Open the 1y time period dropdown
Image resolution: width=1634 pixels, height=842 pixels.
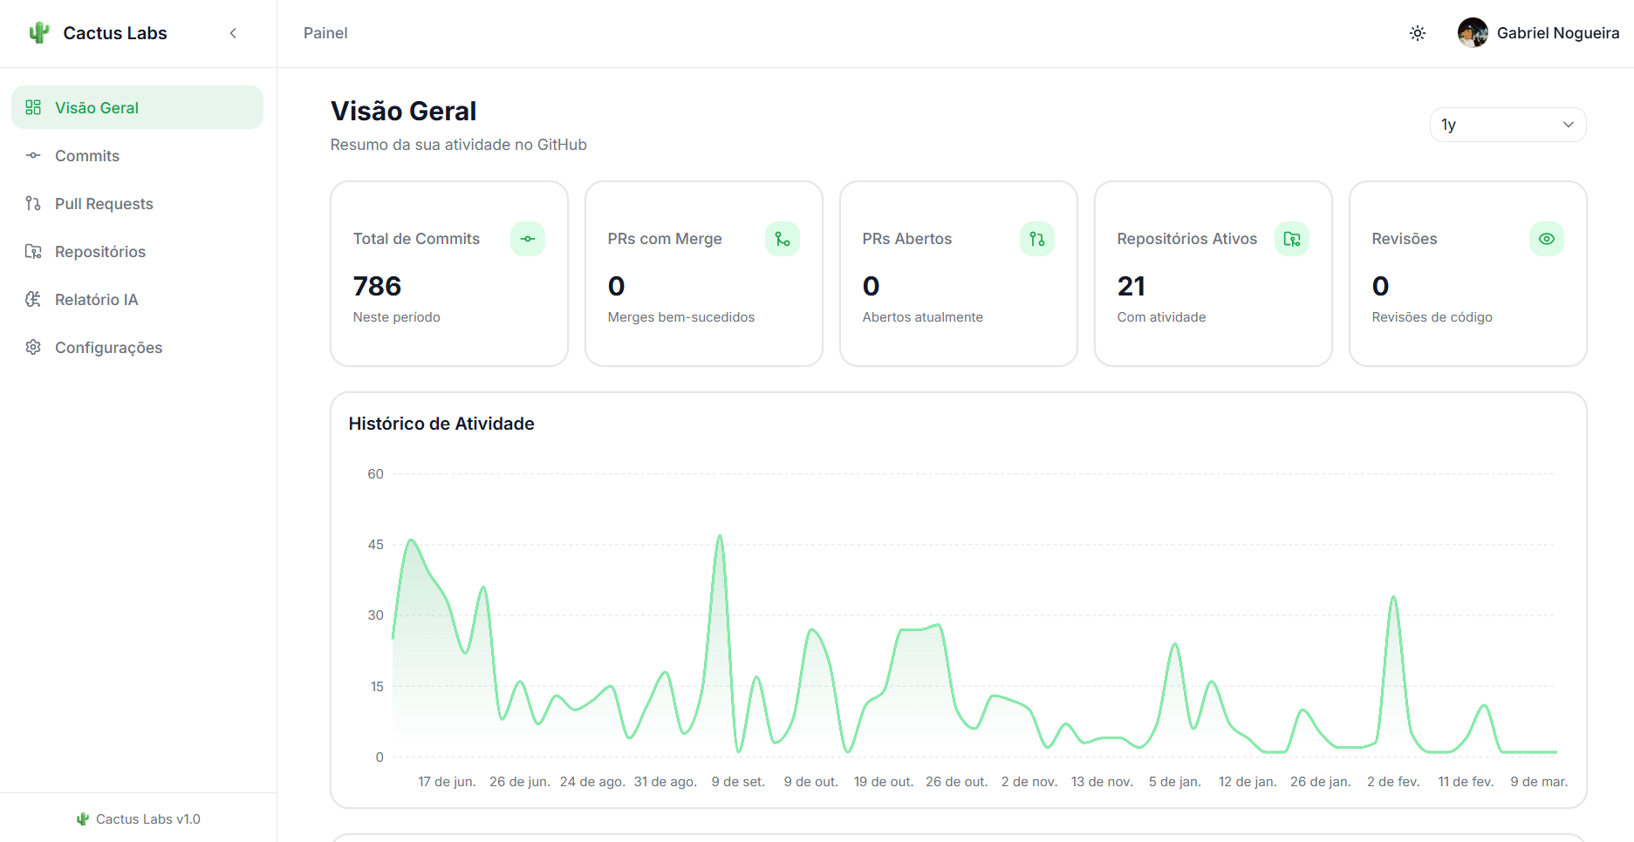pos(1508,125)
